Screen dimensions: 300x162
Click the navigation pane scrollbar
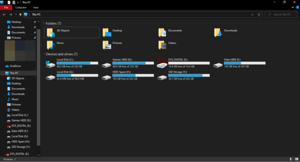38,87
